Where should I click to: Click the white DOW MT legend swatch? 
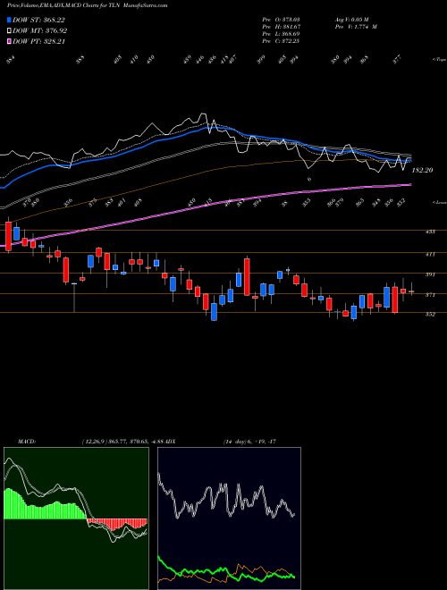click(x=9, y=30)
